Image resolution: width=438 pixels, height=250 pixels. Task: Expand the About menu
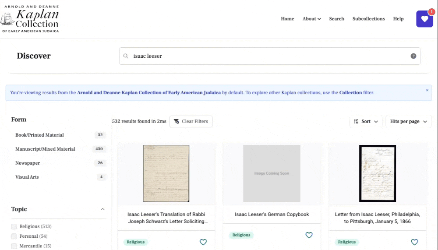(311, 19)
